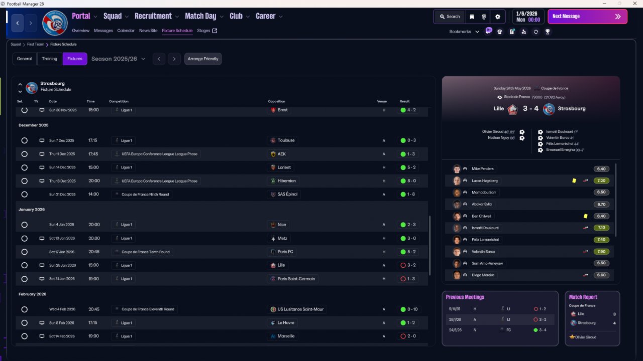Click Félix Lemaréchal's player photo thumbnail
643x361 pixels.
(x=457, y=240)
